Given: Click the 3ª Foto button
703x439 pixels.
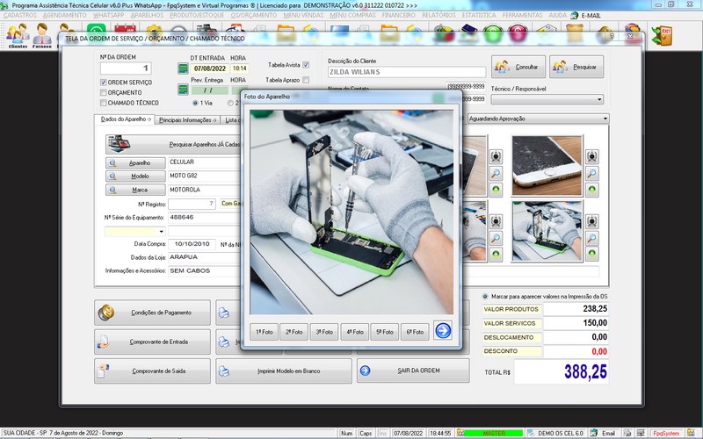Looking at the screenshot, I should click(x=324, y=332).
